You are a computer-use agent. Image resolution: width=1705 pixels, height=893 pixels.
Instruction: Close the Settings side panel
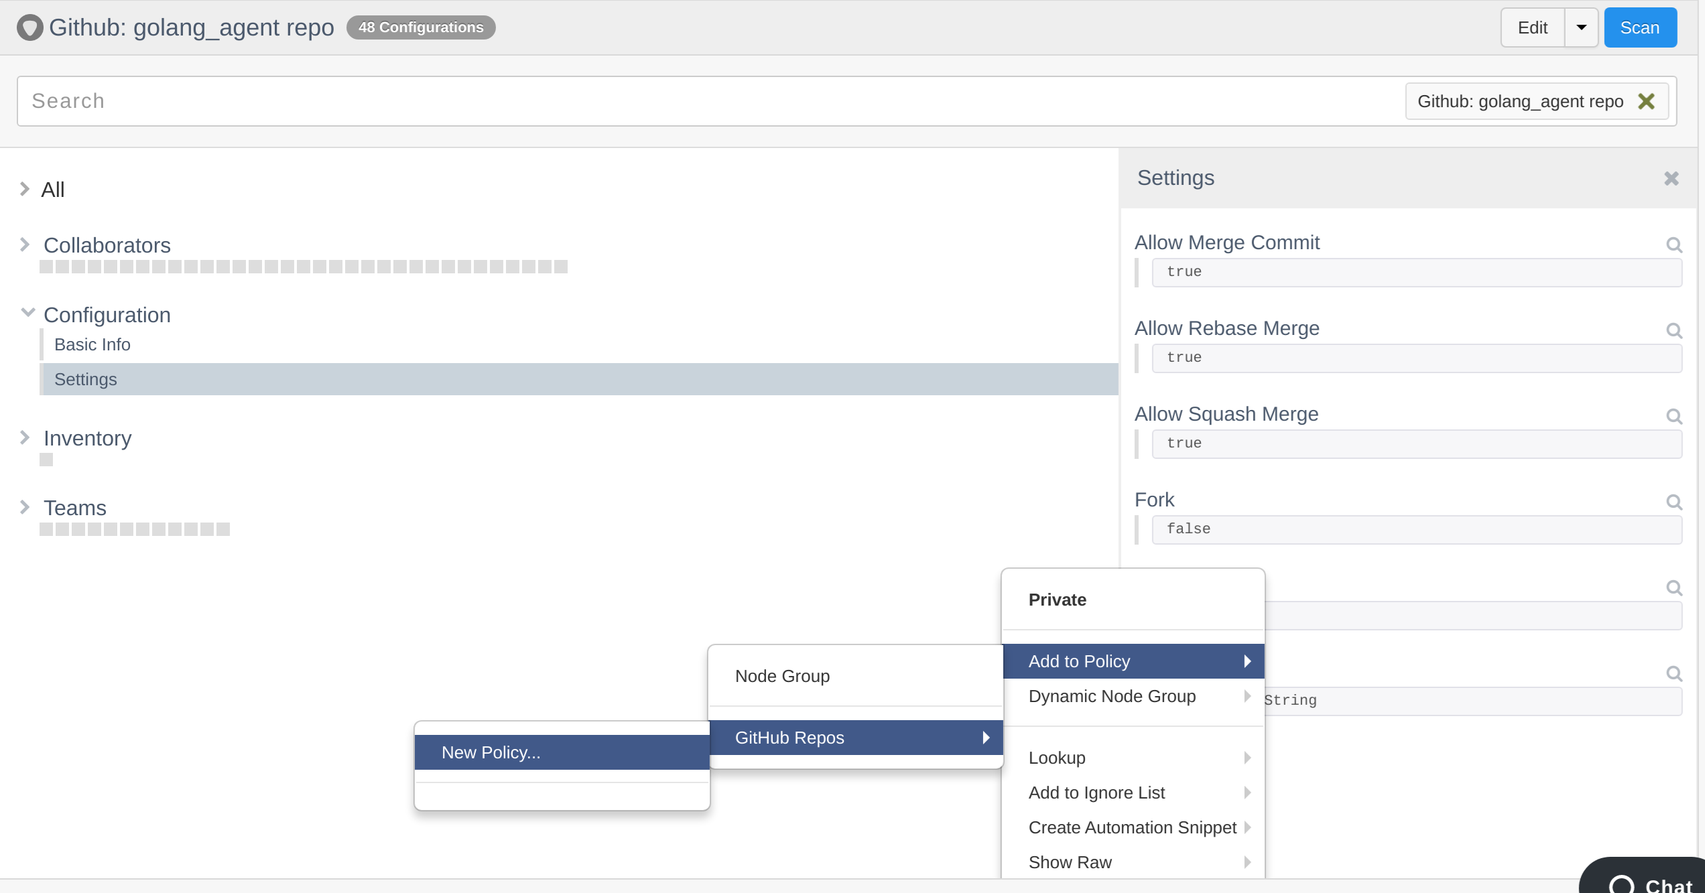point(1671,178)
